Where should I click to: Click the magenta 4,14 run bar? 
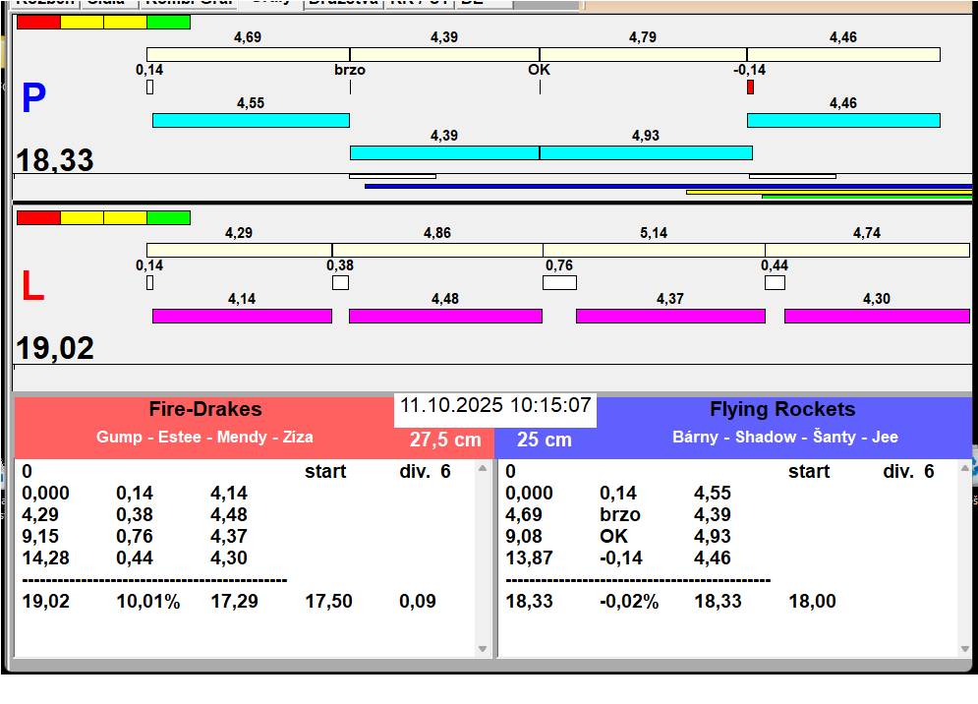[242, 316]
